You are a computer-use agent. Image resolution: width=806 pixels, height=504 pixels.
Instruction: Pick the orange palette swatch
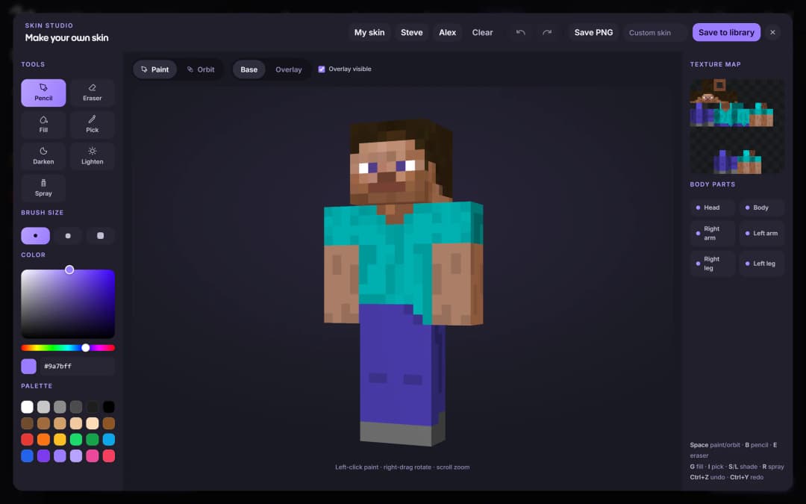(44, 439)
